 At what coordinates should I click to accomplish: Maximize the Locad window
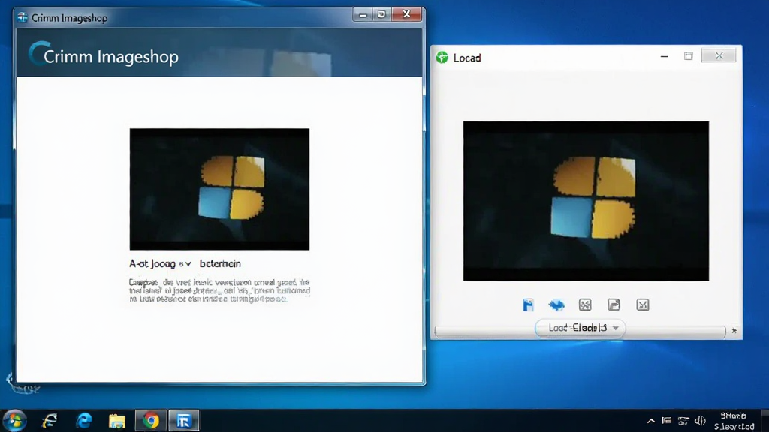pyautogui.click(x=689, y=56)
